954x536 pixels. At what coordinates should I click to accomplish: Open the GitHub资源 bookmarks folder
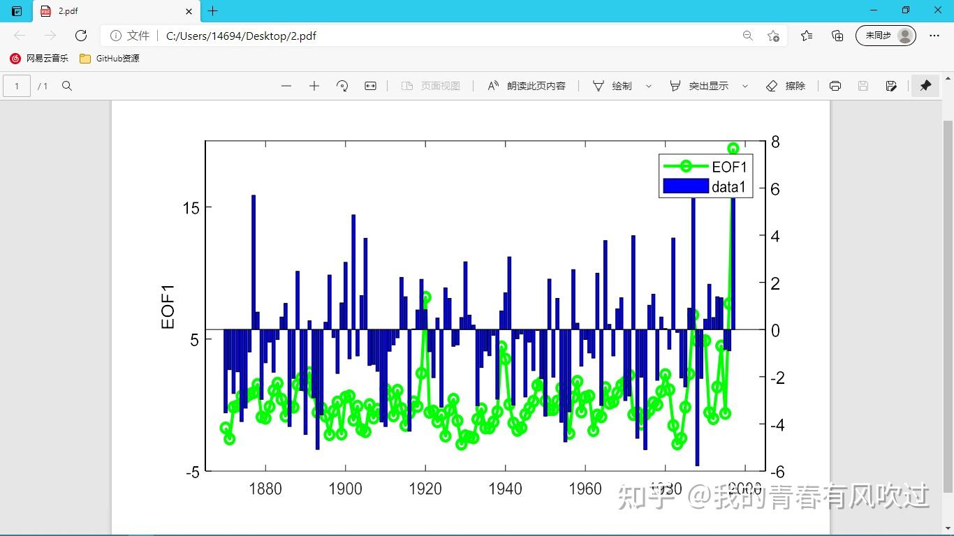click(x=110, y=59)
